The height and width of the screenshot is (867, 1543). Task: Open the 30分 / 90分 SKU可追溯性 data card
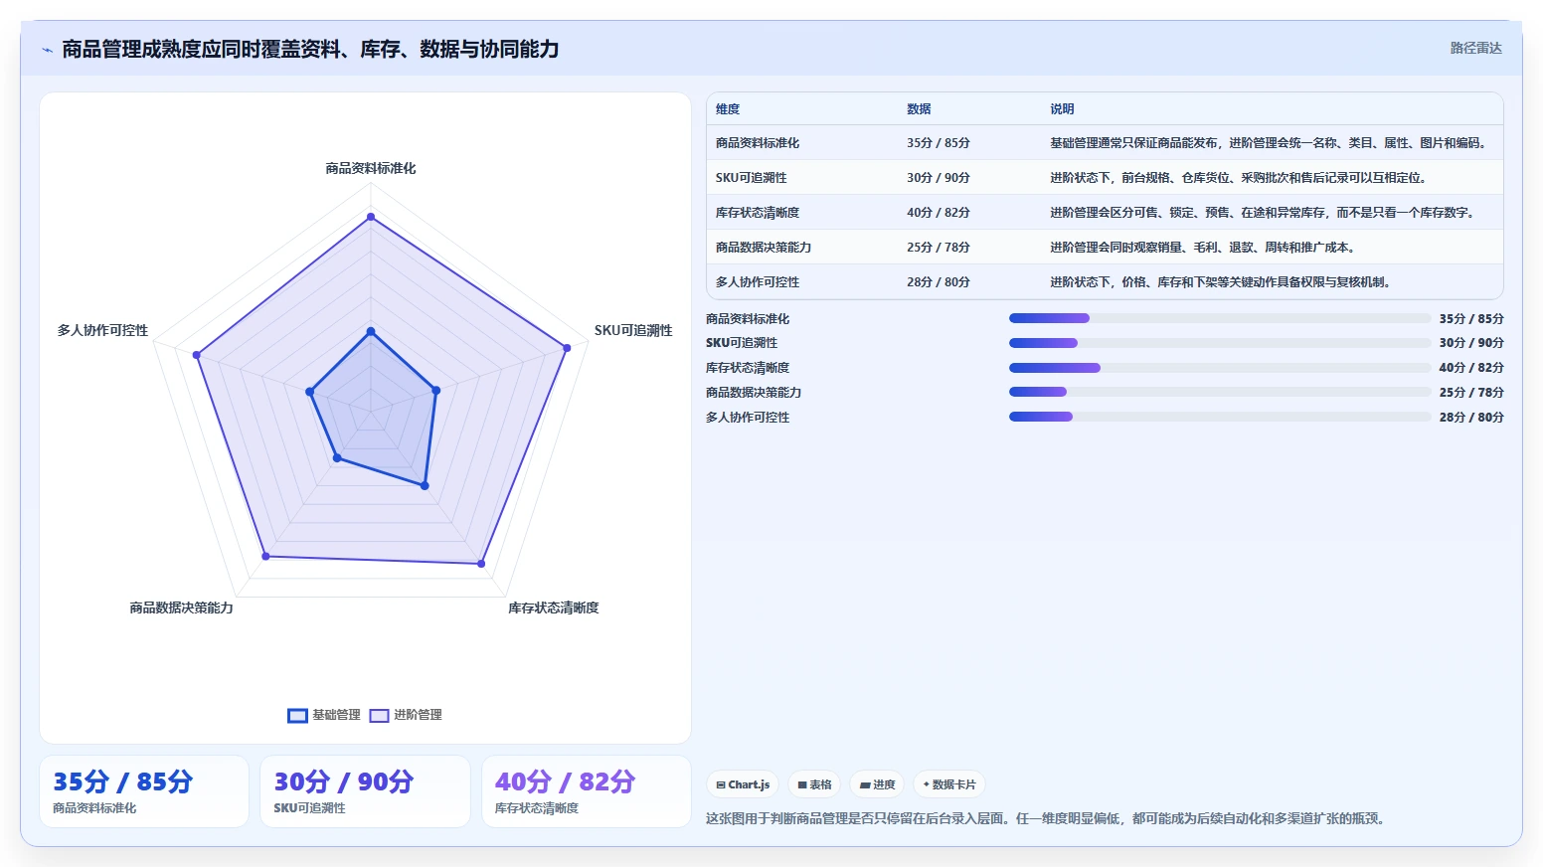(x=365, y=791)
